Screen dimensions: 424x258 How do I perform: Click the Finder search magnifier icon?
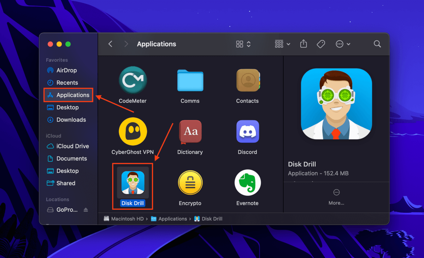click(377, 44)
